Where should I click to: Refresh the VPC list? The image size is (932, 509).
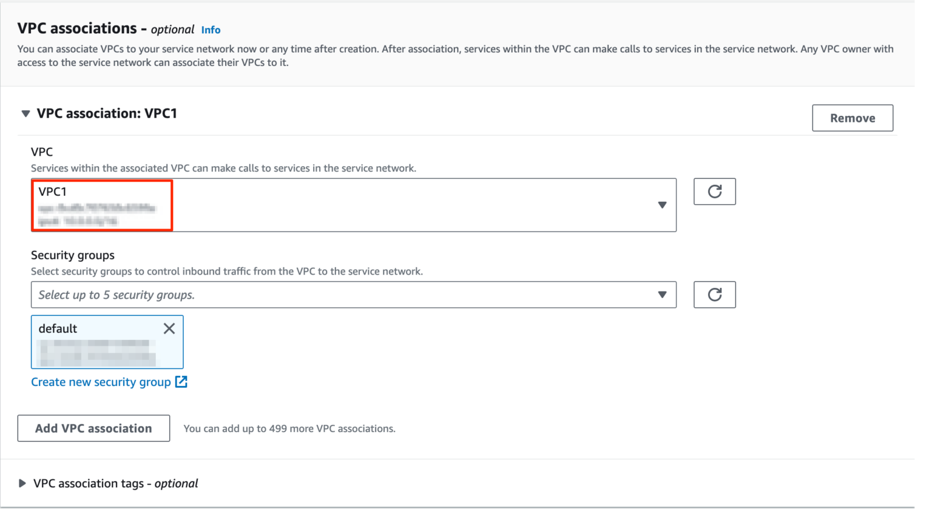[715, 191]
